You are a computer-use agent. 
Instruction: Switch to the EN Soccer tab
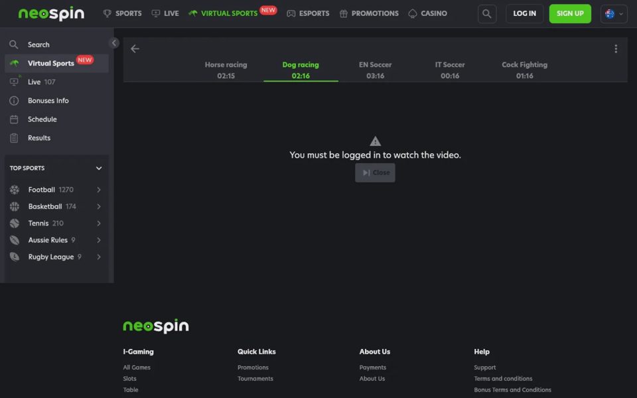[x=375, y=70]
